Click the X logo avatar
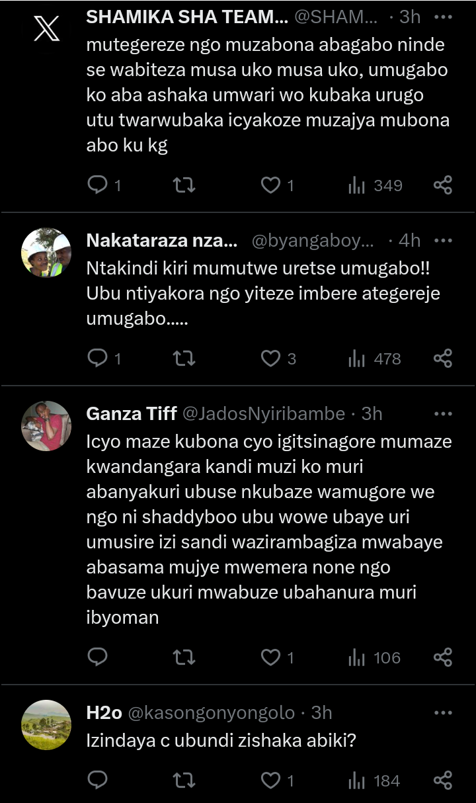The image size is (476, 803). (46, 28)
